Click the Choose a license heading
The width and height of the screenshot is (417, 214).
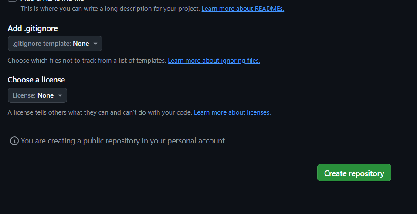(36, 80)
